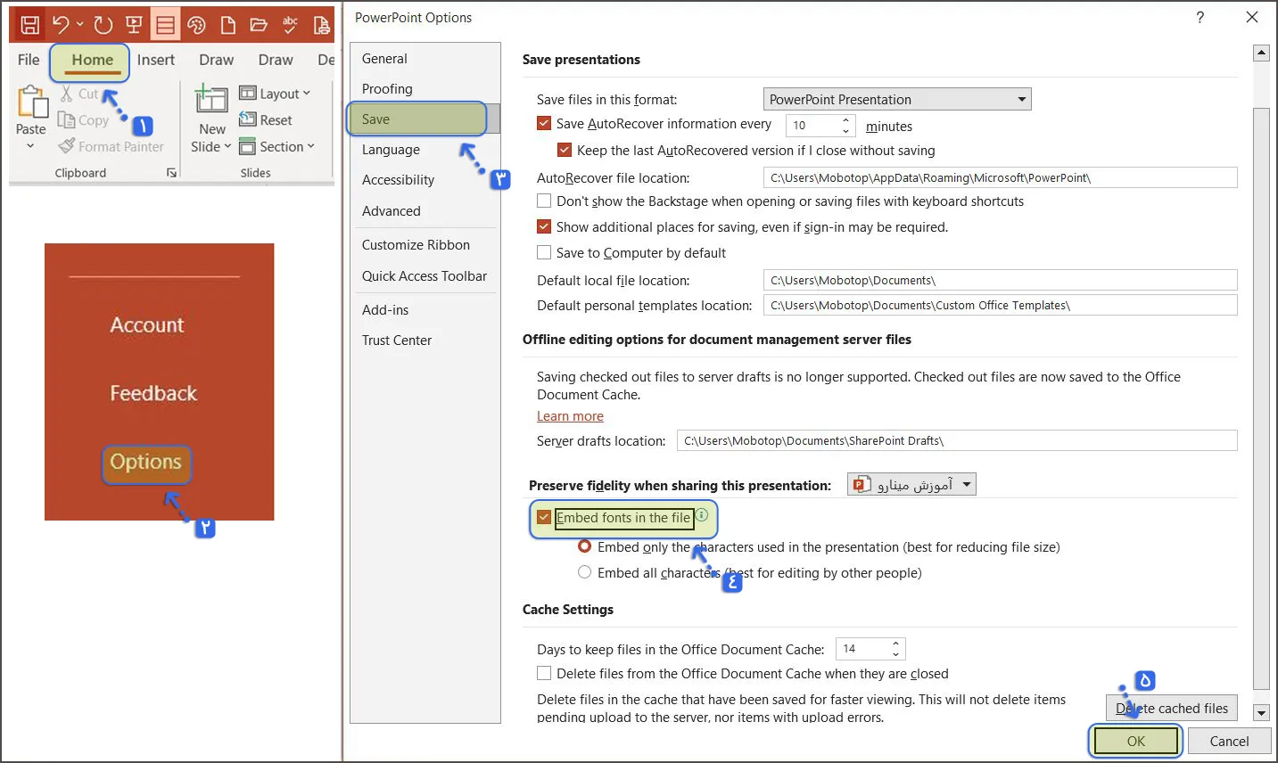
Task: Click the print preview icon
Action: (321, 25)
